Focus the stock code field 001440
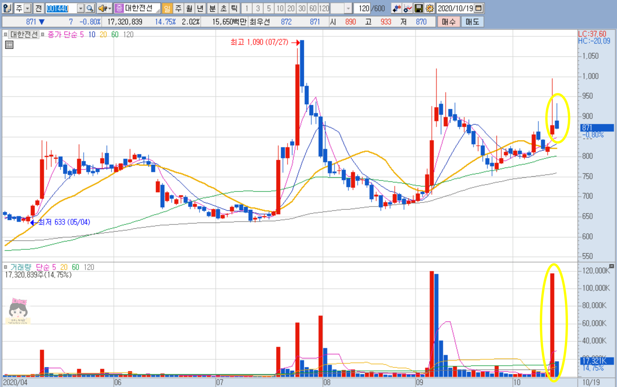 [x=61, y=8]
